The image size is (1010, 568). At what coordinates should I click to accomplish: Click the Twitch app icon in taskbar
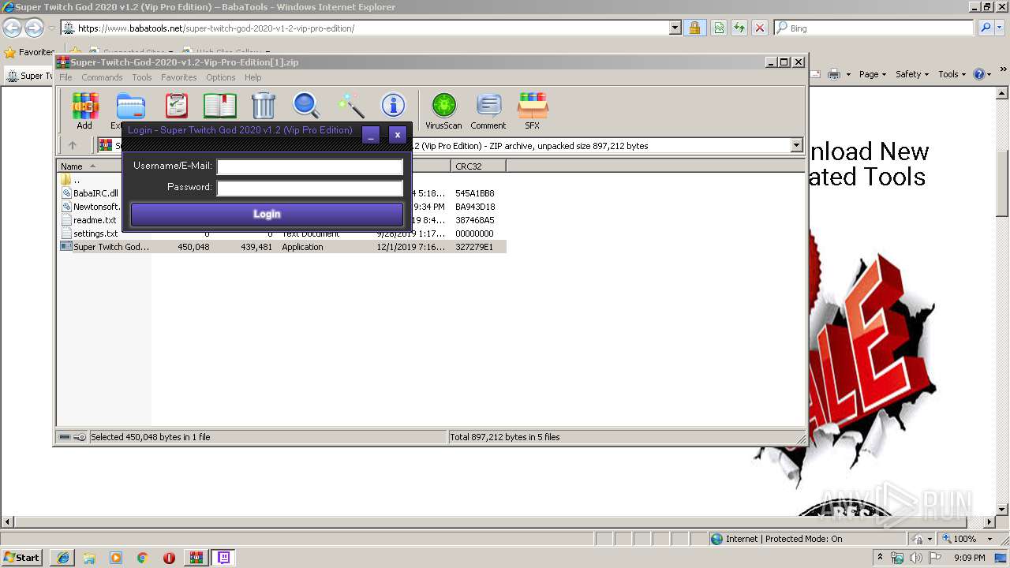coord(223,558)
